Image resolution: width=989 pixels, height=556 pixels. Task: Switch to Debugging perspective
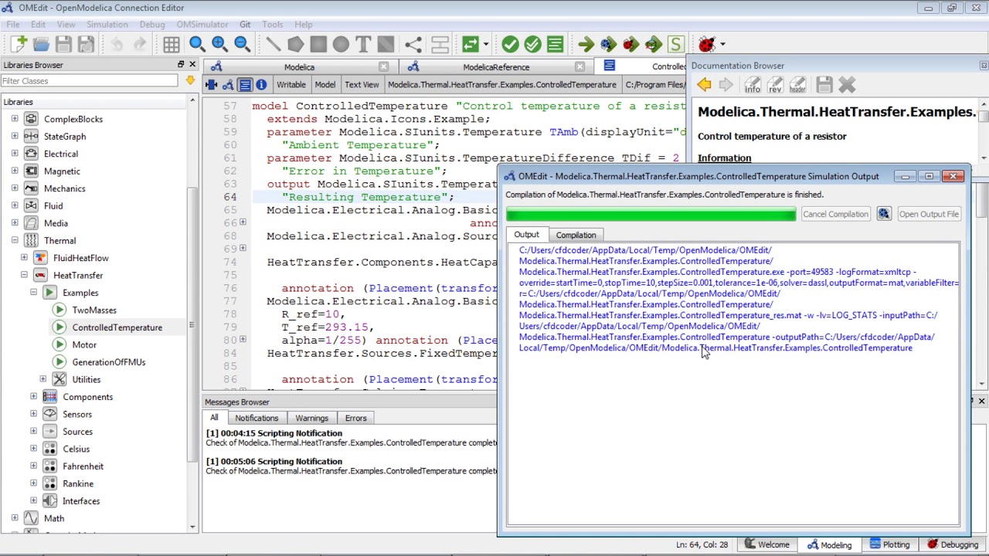[952, 544]
